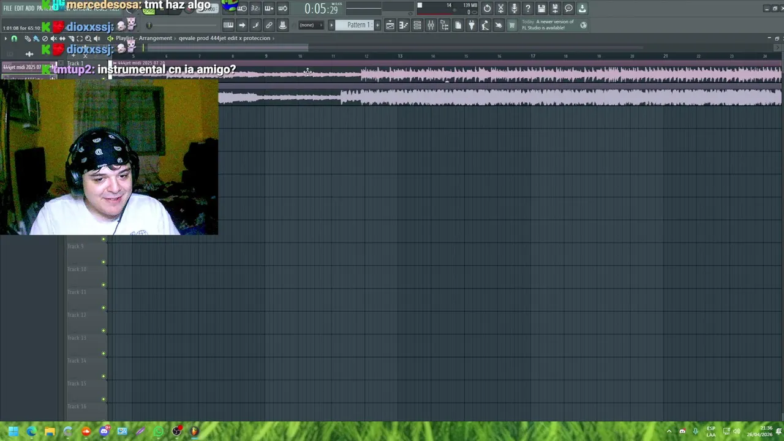
Task: Click the close-all-windows icon
Action: click(x=499, y=25)
